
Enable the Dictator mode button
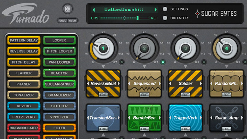(x=165, y=18)
